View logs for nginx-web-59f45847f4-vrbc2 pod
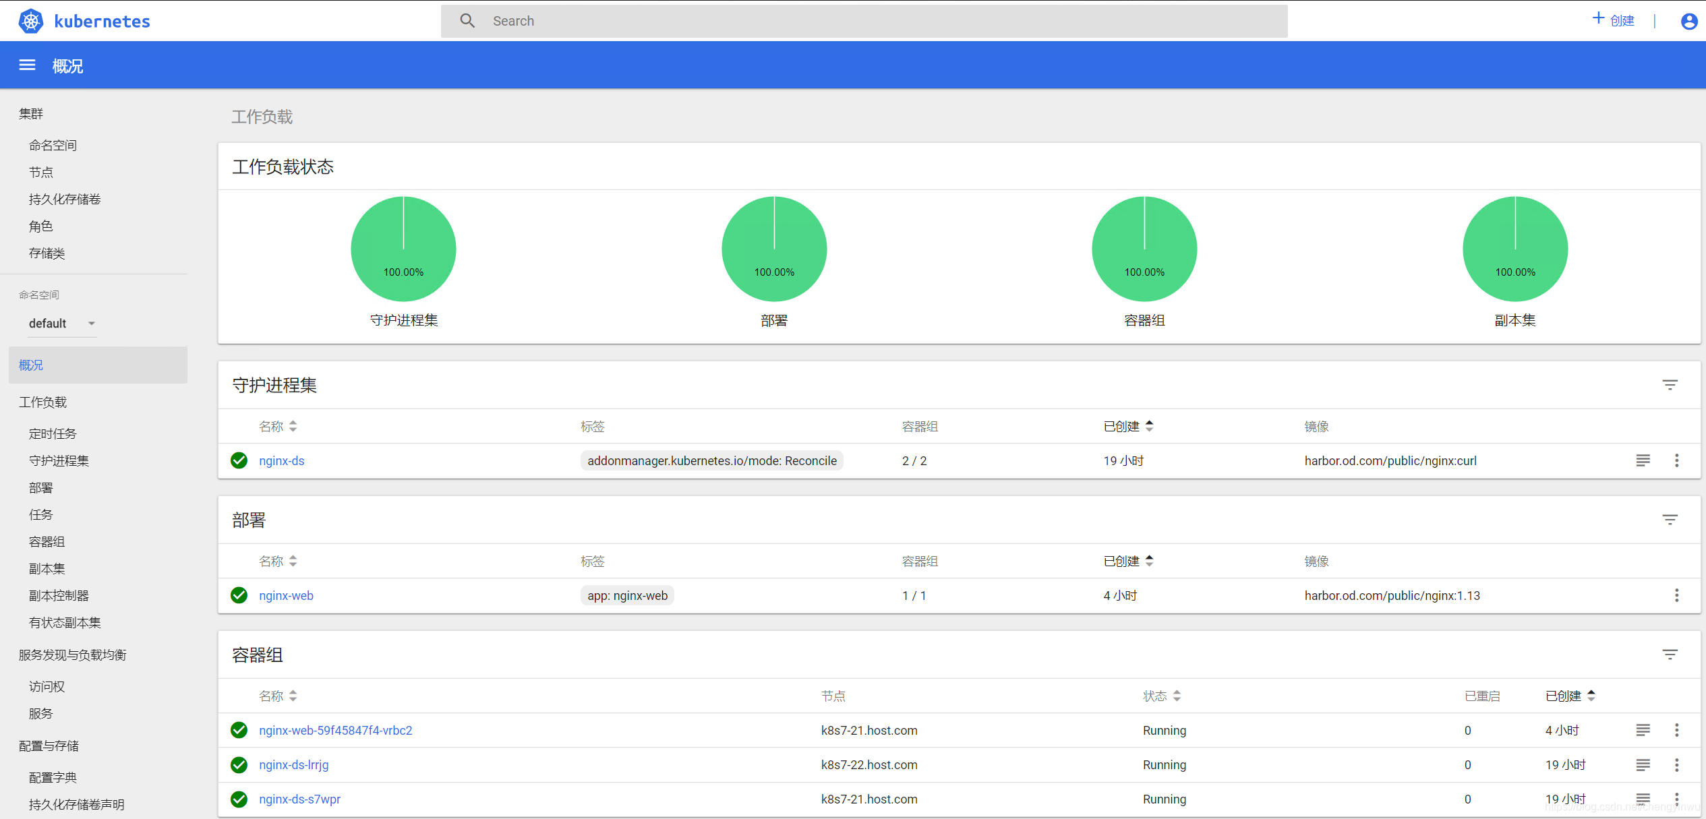This screenshot has width=1706, height=819. click(x=1643, y=730)
